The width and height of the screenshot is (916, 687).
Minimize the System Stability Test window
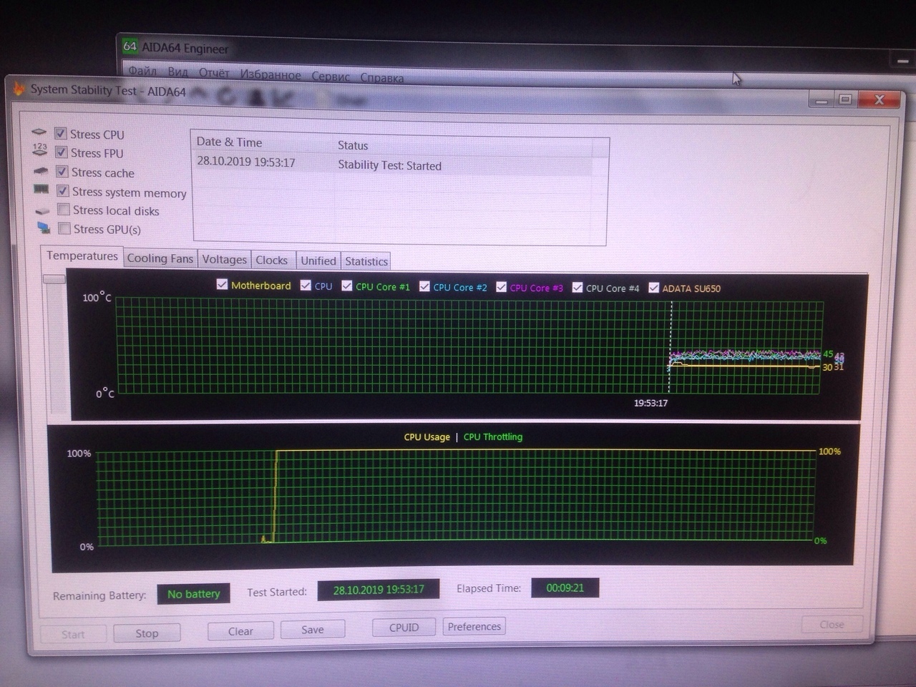click(x=822, y=100)
